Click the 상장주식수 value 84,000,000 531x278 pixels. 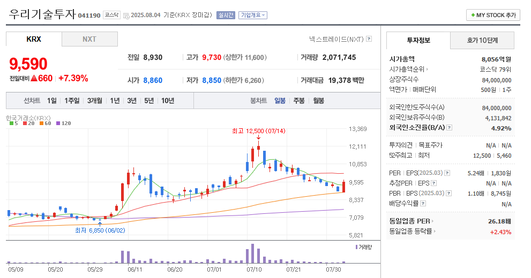click(x=497, y=80)
